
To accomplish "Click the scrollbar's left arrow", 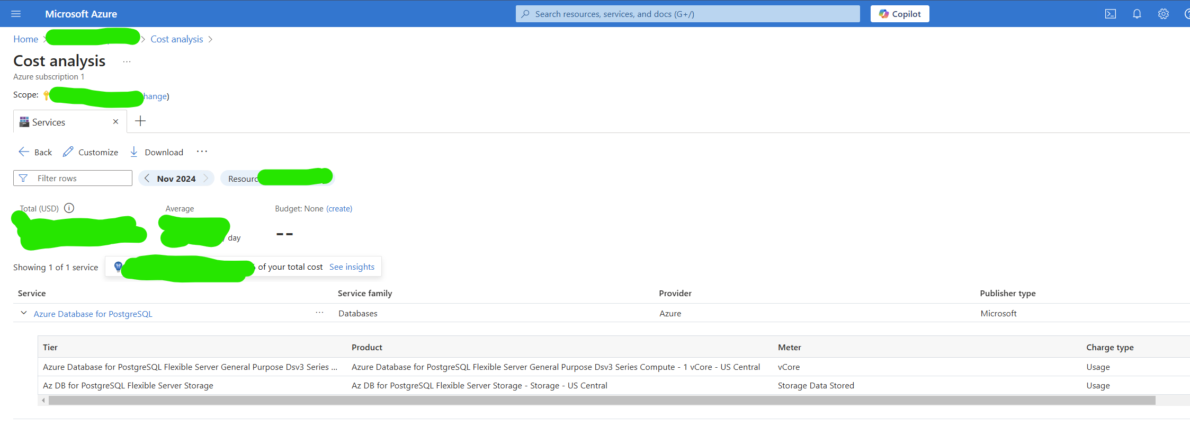I will [43, 401].
